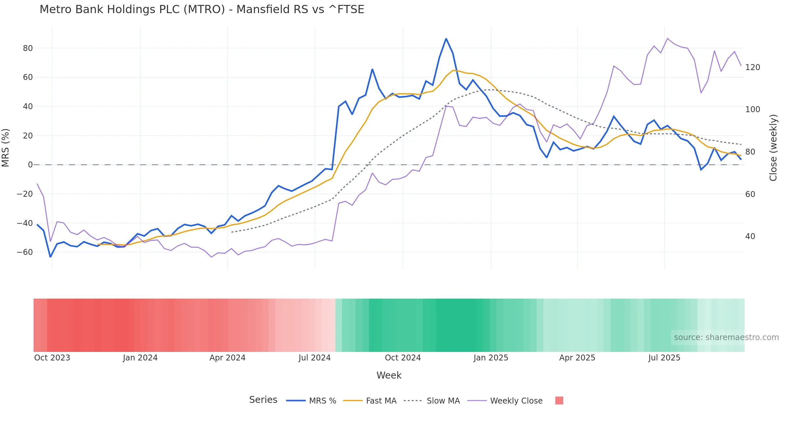Toggle the Slow MA legend entry
This screenshot has height=444, width=790.
click(432, 401)
